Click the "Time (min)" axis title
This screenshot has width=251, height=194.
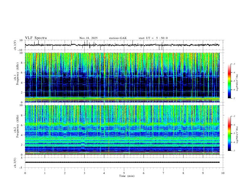pos(127,176)
